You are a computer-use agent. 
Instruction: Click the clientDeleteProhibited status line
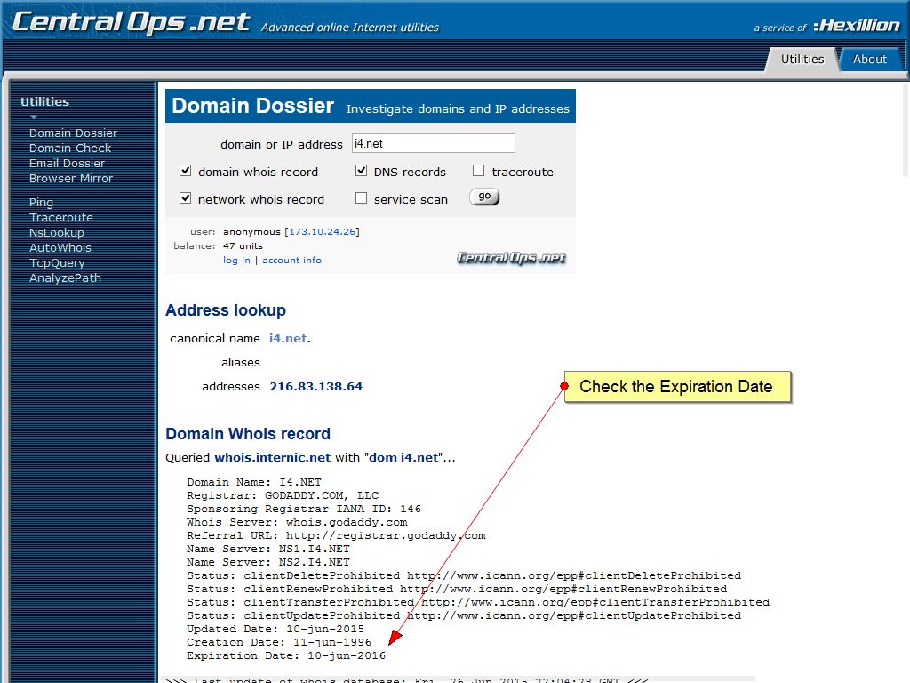coord(464,575)
